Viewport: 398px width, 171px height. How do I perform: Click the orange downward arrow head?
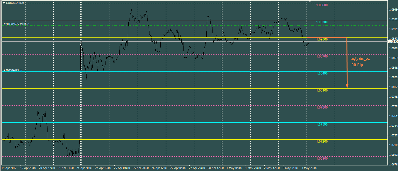(347, 86)
